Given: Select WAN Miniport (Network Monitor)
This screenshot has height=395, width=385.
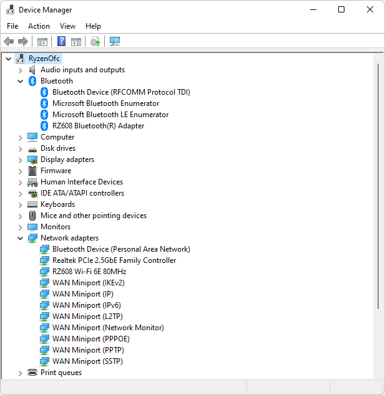Looking at the screenshot, I should pyautogui.click(x=108, y=328).
